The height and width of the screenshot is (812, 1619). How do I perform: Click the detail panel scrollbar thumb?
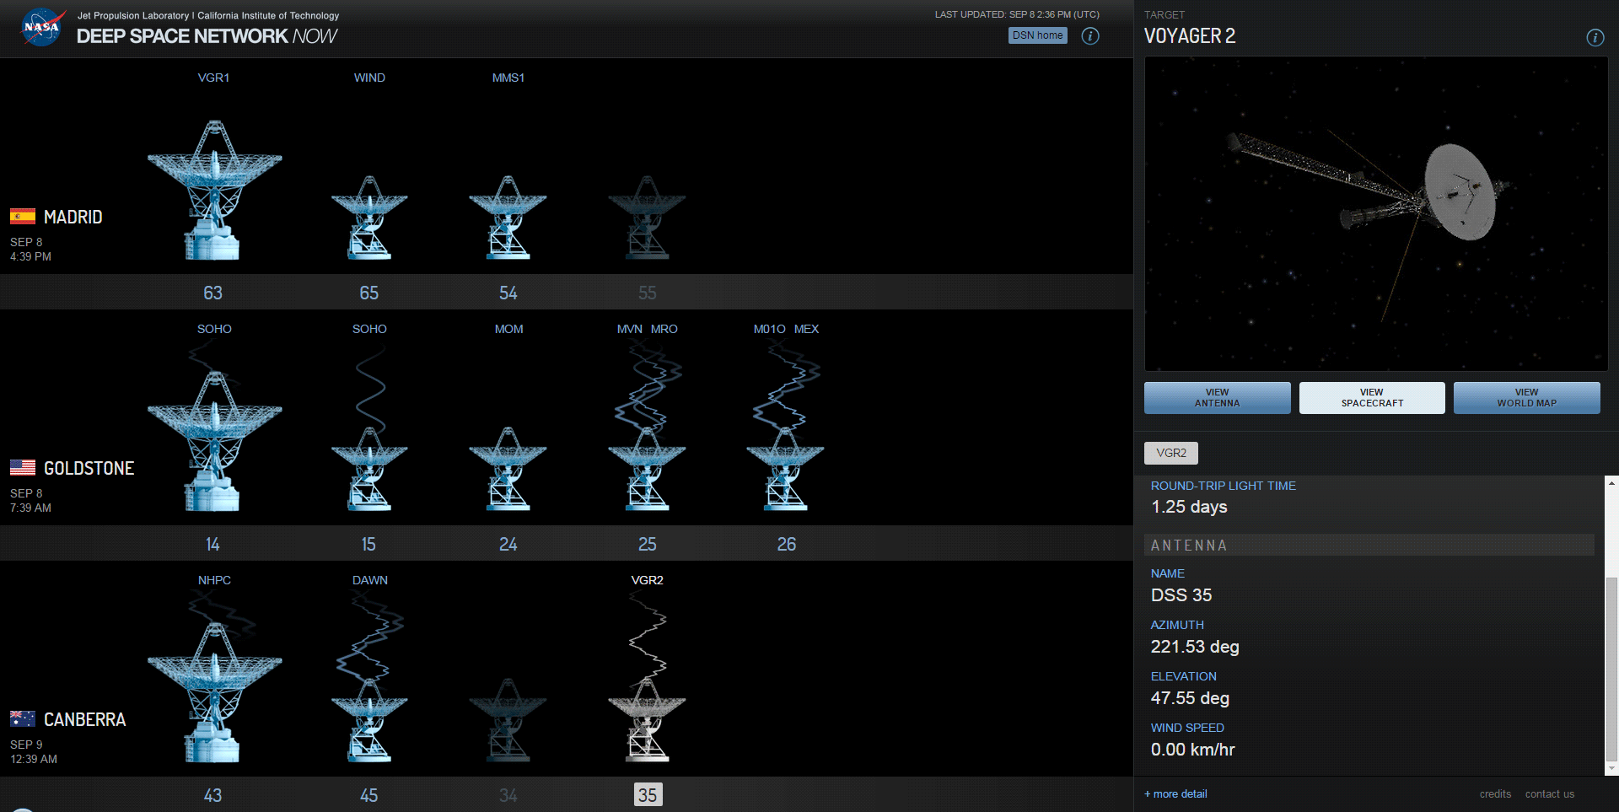coord(1611,669)
